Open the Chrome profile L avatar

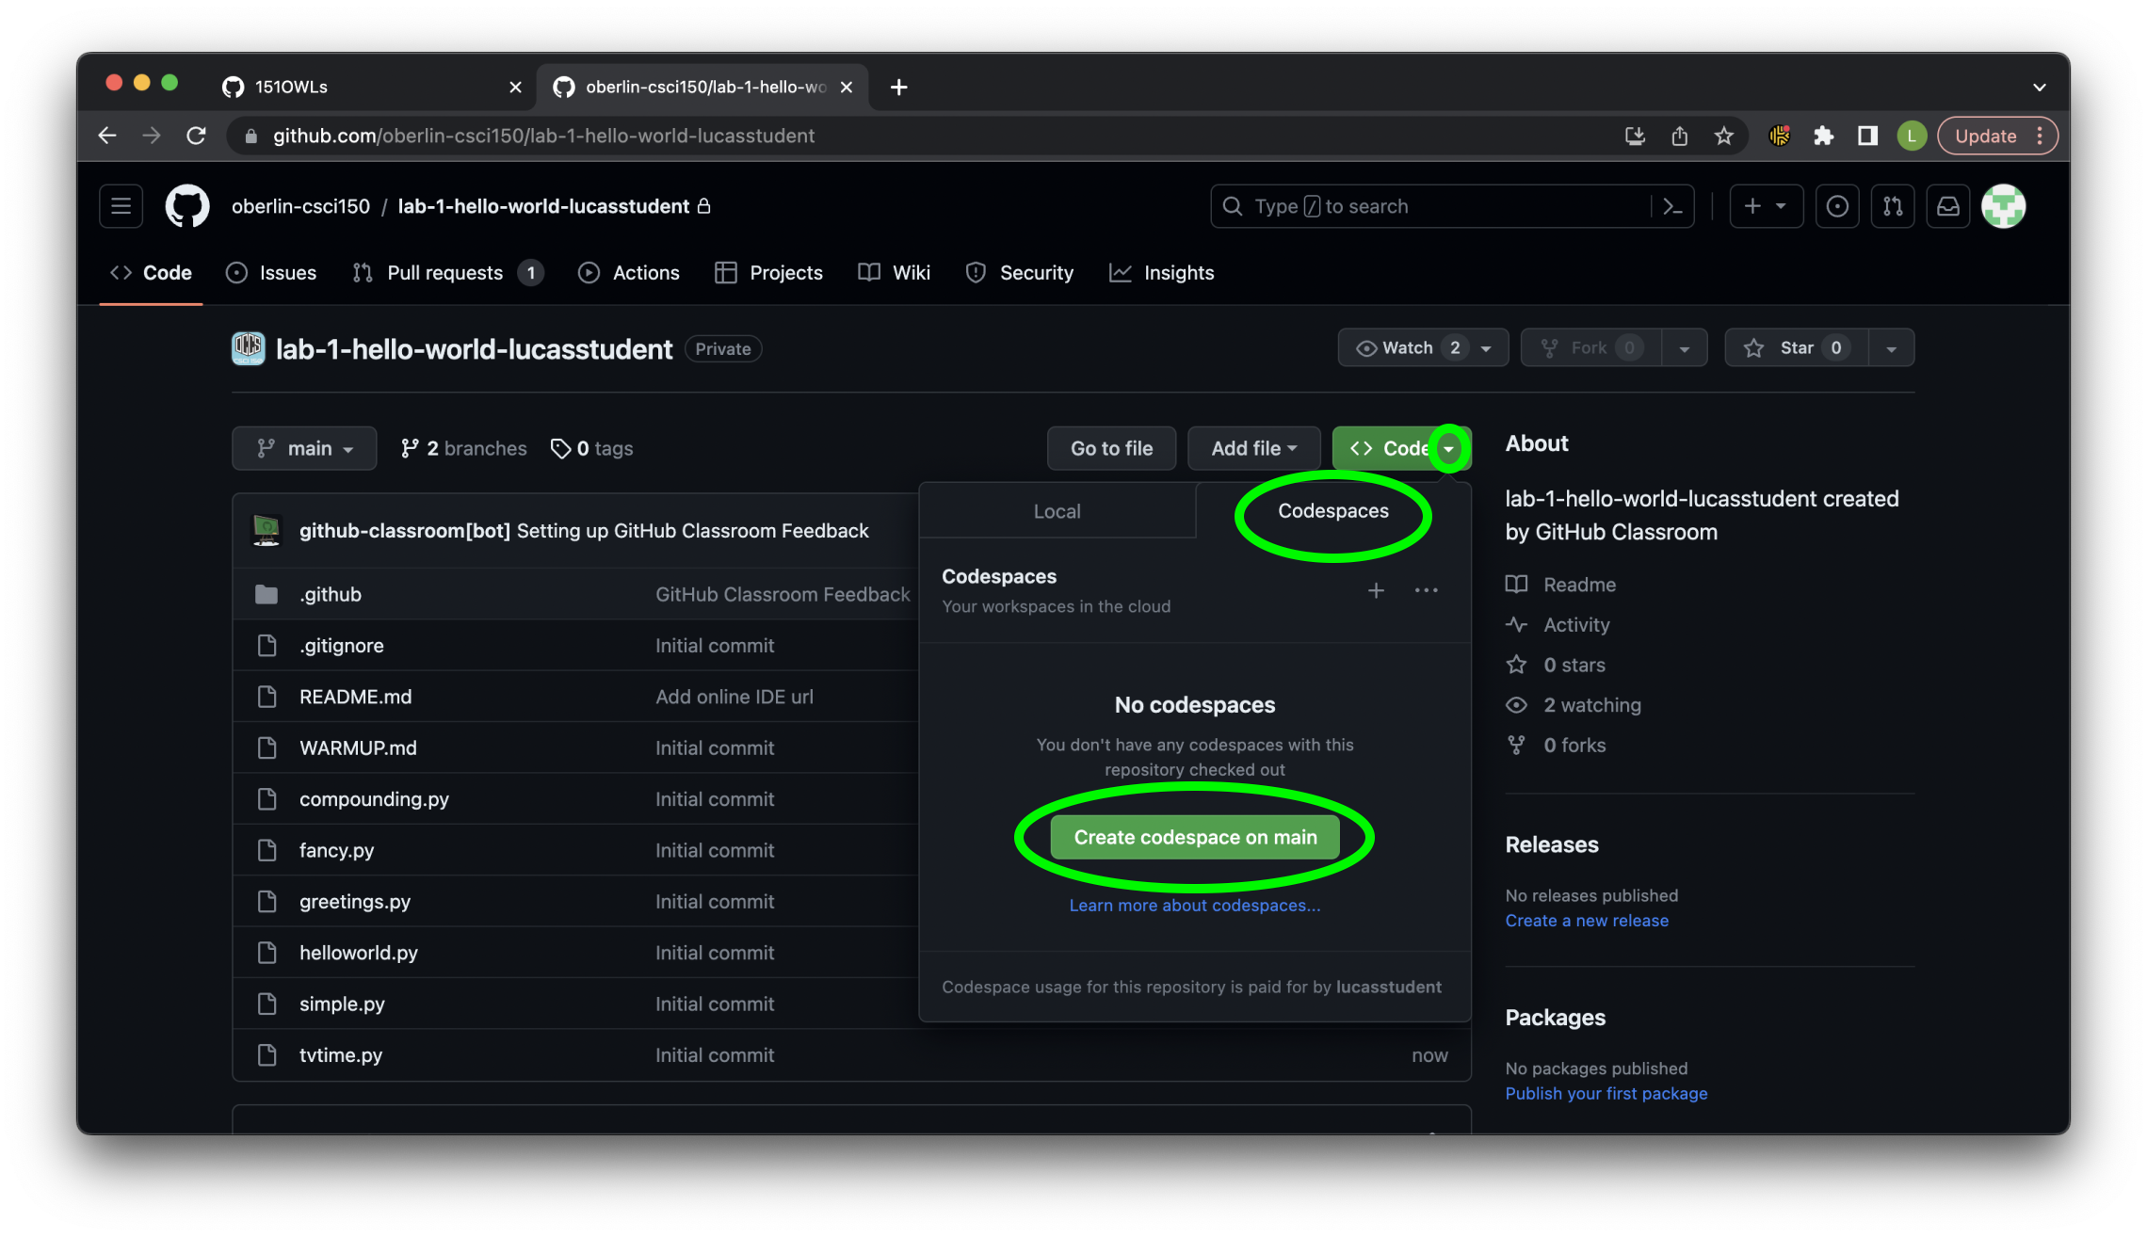point(1912,136)
